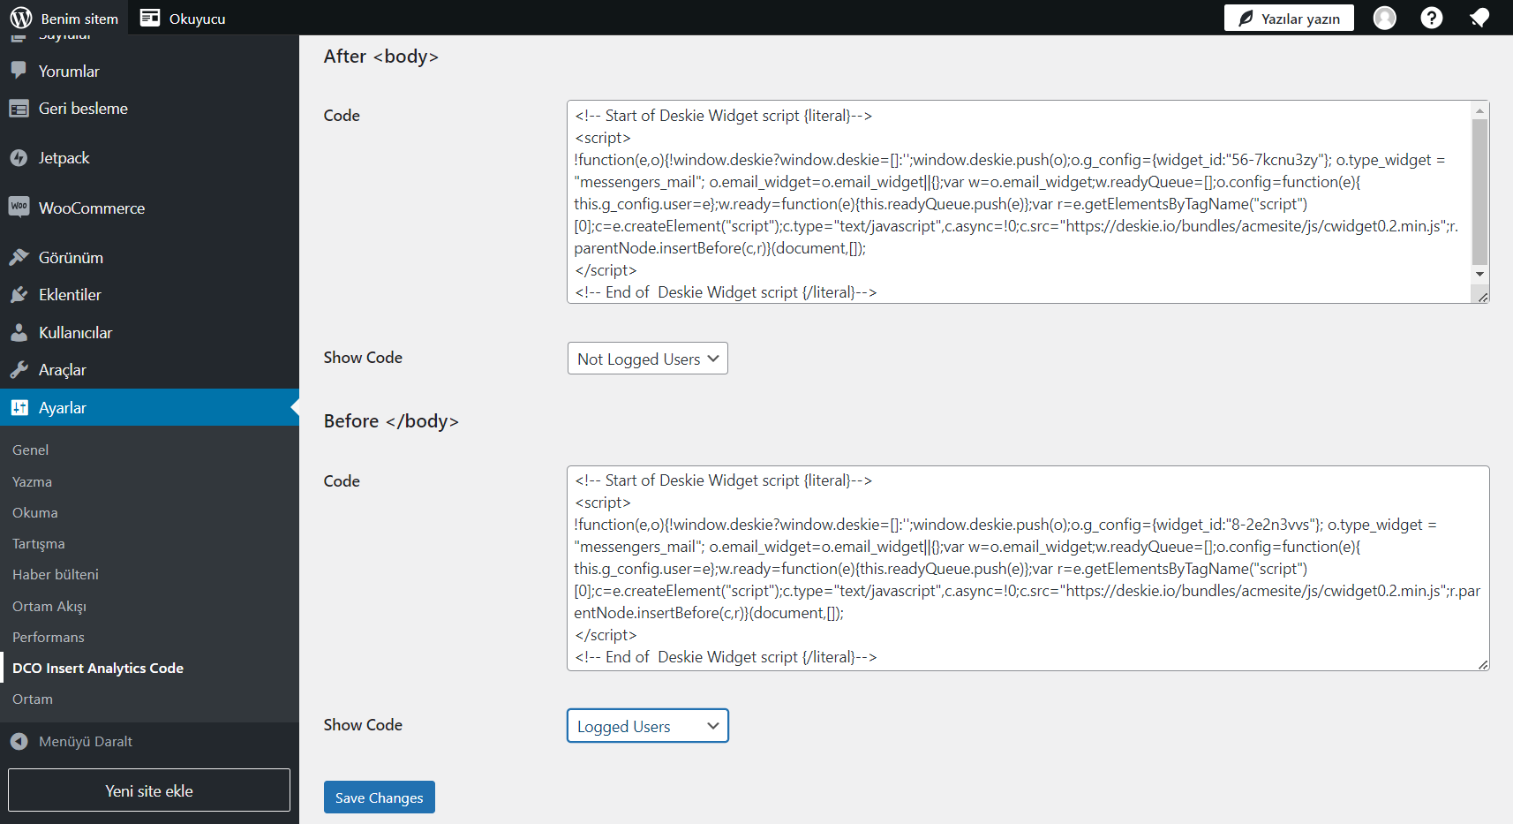Screen dimensions: 1513x824
Task: Click the Görünüm brush icon
Action: [x=19, y=257]
